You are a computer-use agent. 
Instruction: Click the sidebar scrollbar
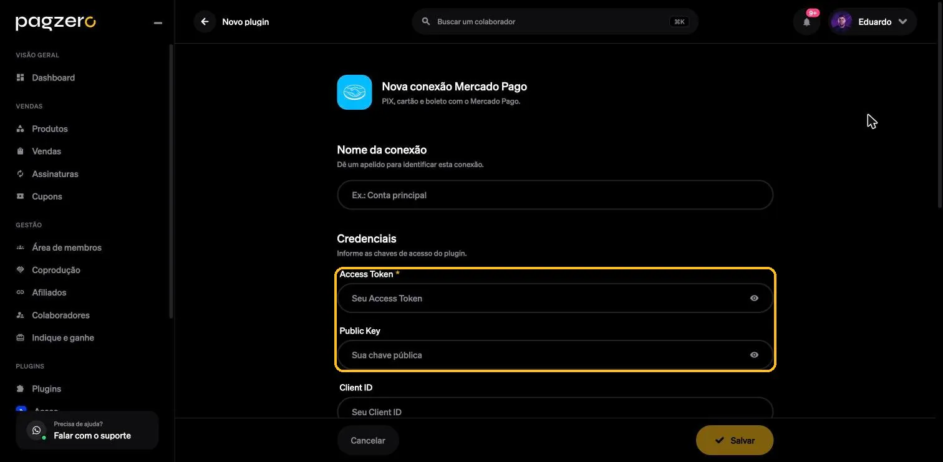(x=172, y=181)
